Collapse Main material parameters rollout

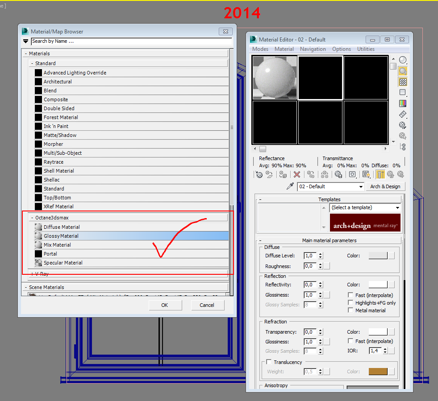[260, 240]
